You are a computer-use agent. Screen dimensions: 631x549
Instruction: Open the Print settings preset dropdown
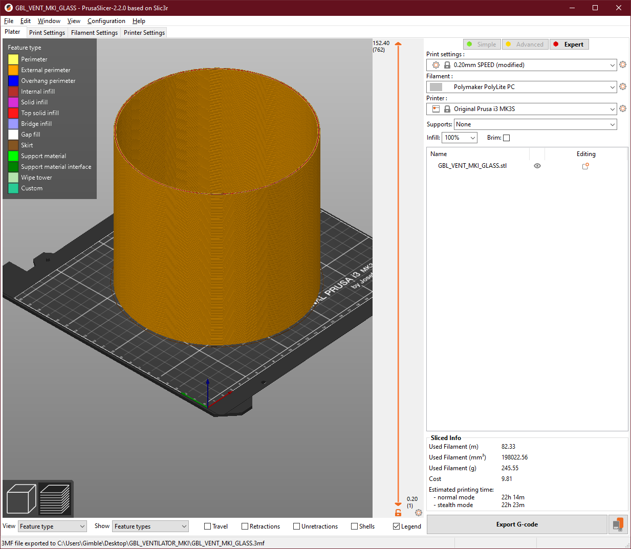[x=521, y=65]
